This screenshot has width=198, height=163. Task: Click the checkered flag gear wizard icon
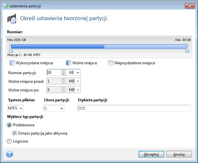[x=12, y=19]
